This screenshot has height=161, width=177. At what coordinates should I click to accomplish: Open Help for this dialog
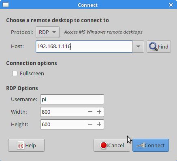point(26,145)
